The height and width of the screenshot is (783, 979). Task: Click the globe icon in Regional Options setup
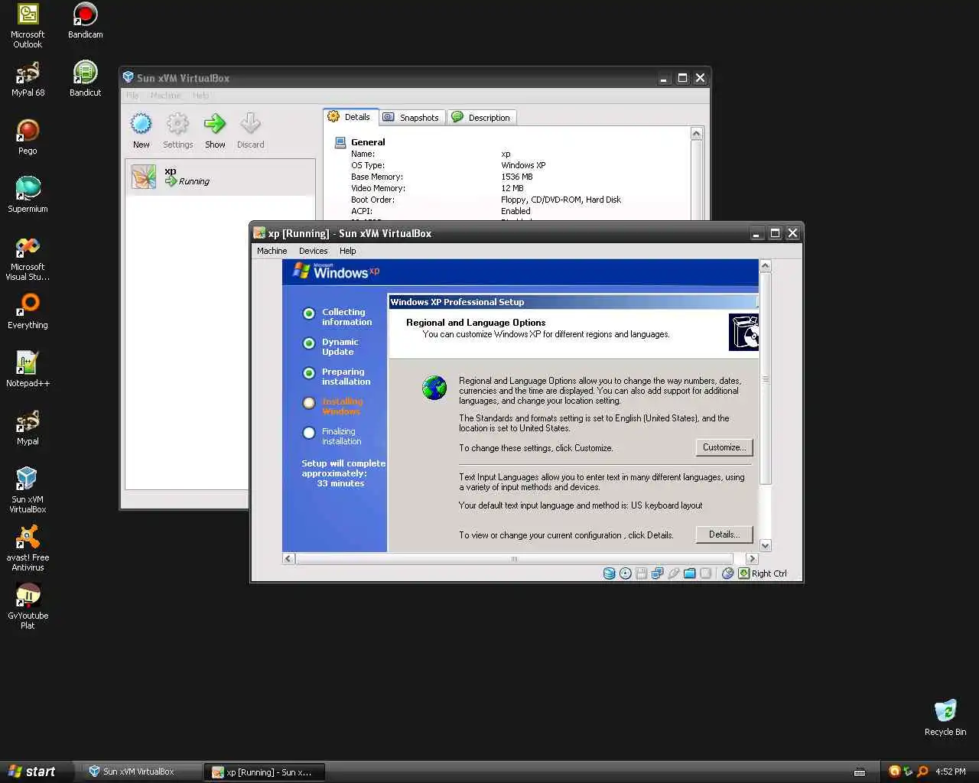click(x=434, y=388)
